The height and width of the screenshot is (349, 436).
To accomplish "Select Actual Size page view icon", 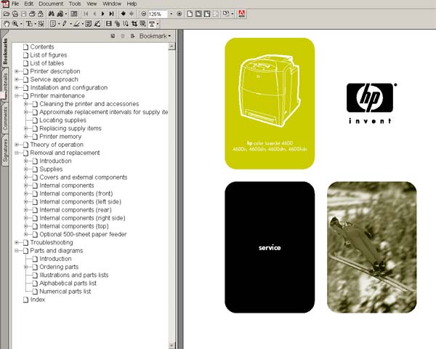I will [x=190, y=14].
